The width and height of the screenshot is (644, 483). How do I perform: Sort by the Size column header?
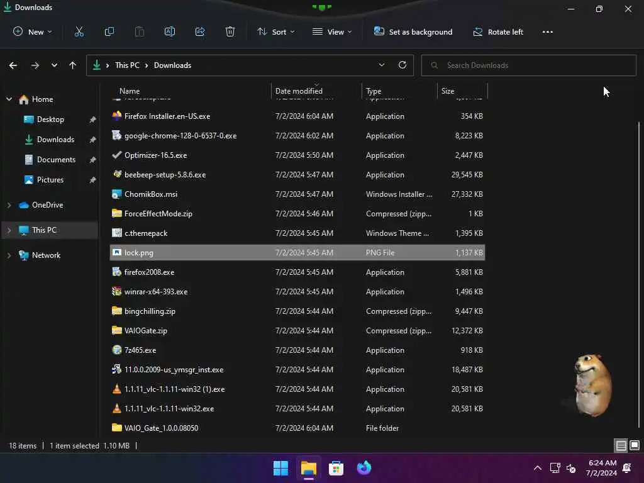click(448, 91)
